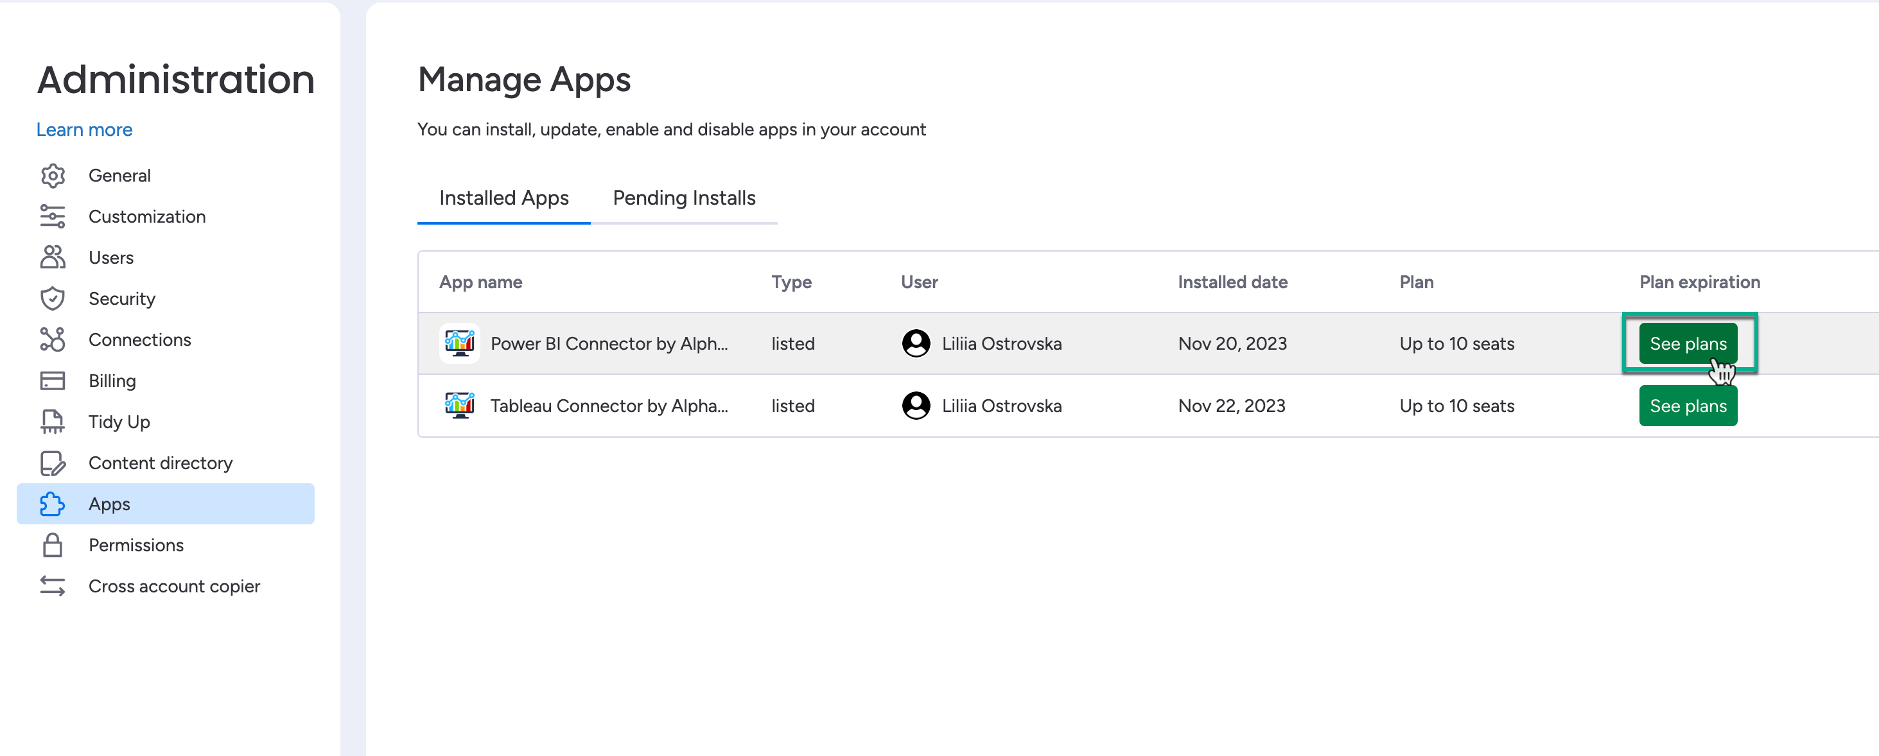Click the General gear icon
The width and height of the screenshot is (1879, 756).
pyautogui.click(x=53, y=176)
